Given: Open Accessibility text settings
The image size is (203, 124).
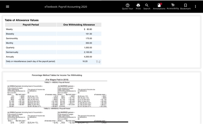Looking at the screenshot, I should 173,7.
